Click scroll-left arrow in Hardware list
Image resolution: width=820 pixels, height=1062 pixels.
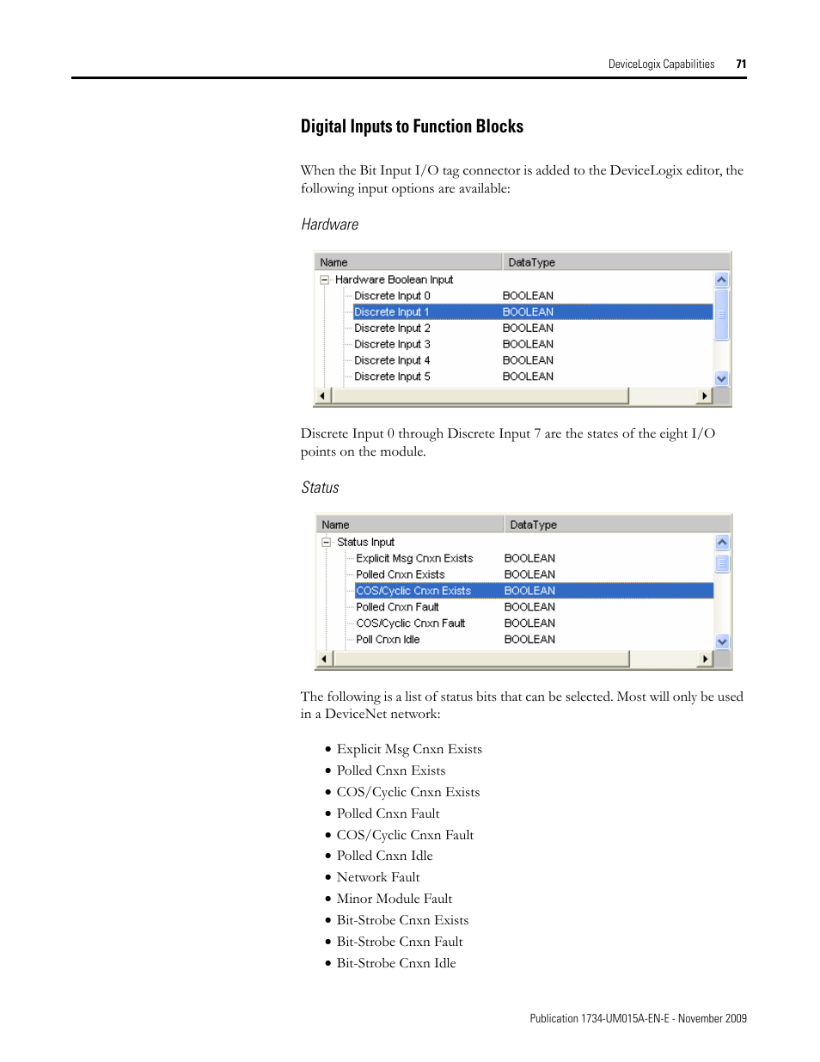tap(323, 396)
